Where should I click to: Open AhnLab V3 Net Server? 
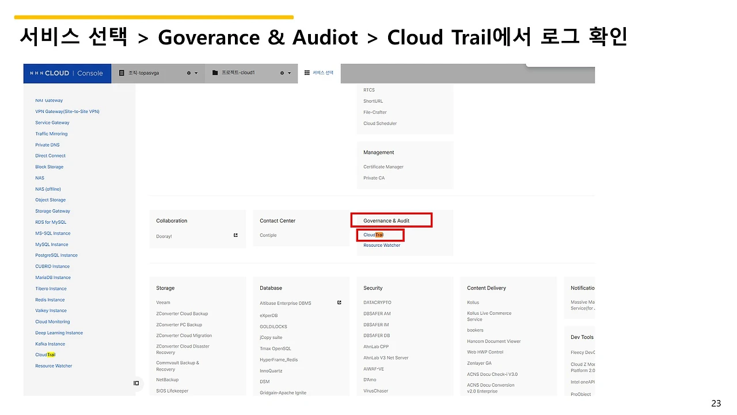click(386, 358)
